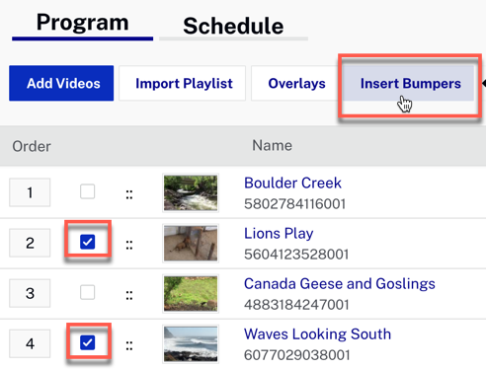Open the Boulder Creek link
Viewport: 486px width, 369px height.
pyautogui.click(x=292, y=183)
